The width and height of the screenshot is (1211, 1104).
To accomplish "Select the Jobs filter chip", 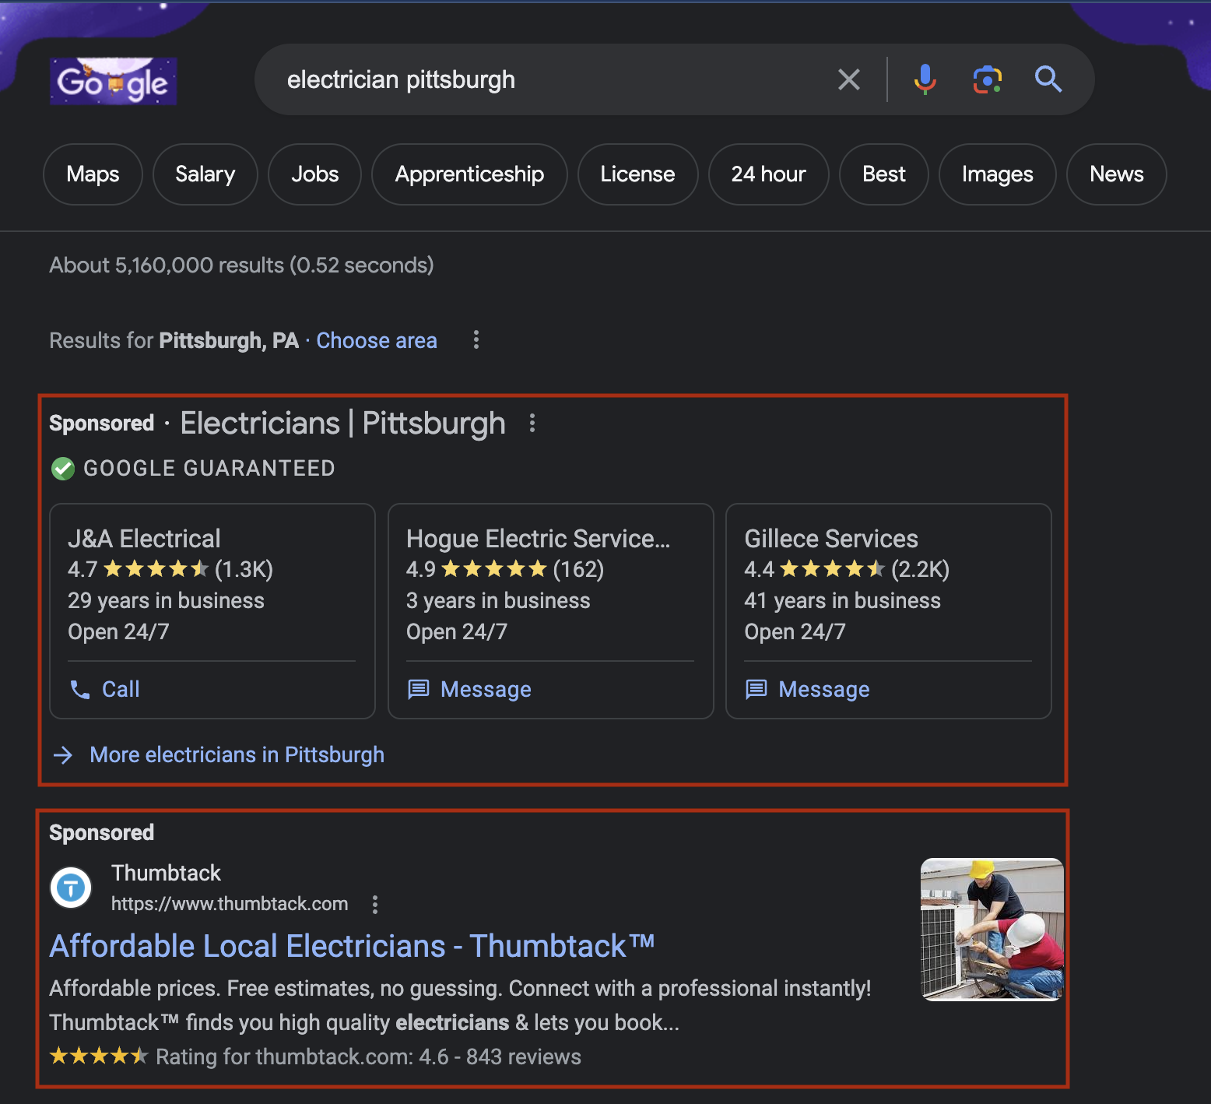I will point(315,174).
